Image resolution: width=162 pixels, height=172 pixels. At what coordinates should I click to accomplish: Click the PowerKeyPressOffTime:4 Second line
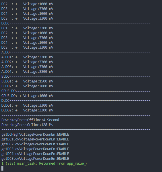pyautogui.click(x=30, y=120)
